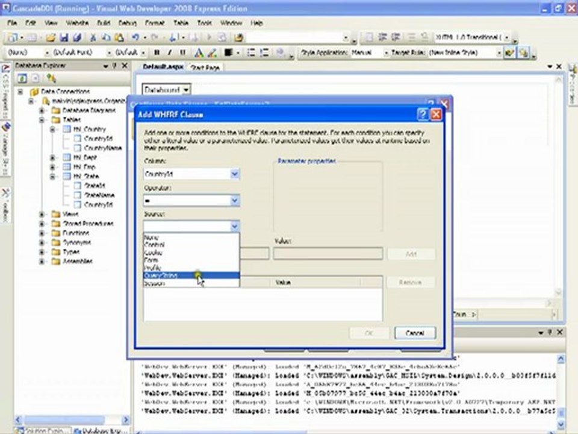Select Session in the Source list
The height and width of the screenshot is (434, 578).
(x=191, y=283)
